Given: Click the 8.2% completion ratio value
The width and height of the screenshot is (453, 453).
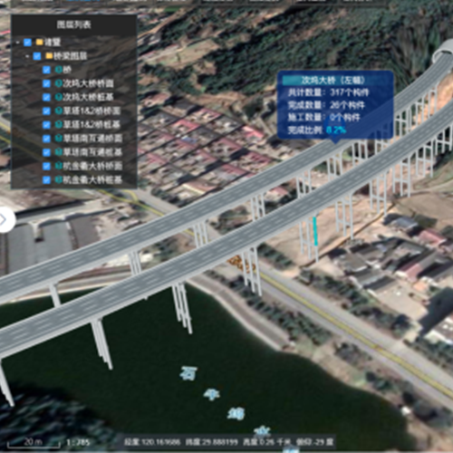Looking at the screenshot, I should point(336,130).
